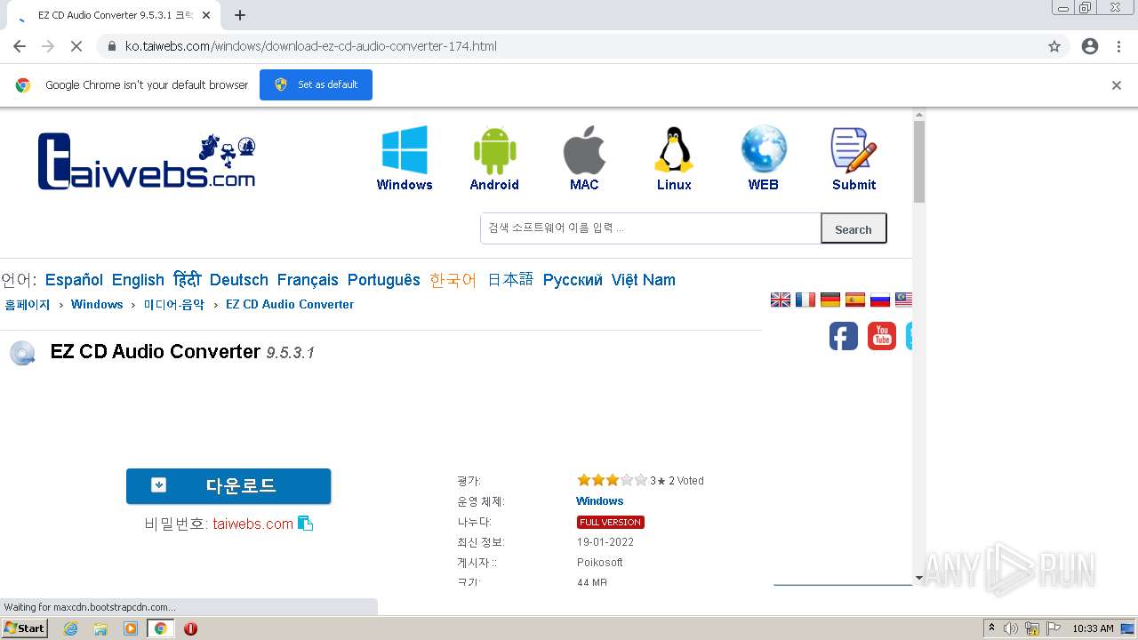Switch language to English
1138x640 pixels.
tap(138, 280)
